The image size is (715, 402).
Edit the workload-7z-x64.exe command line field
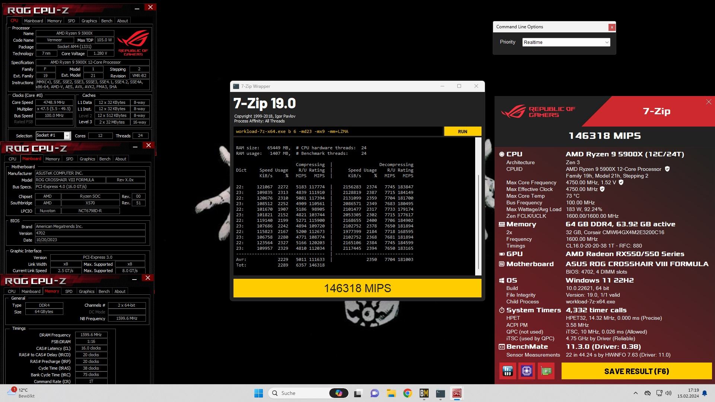pyautogui.click(x=338, y=131)
